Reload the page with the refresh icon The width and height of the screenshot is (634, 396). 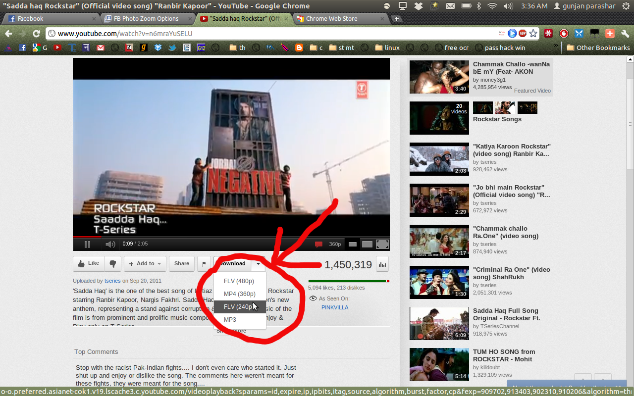(36, 34)
